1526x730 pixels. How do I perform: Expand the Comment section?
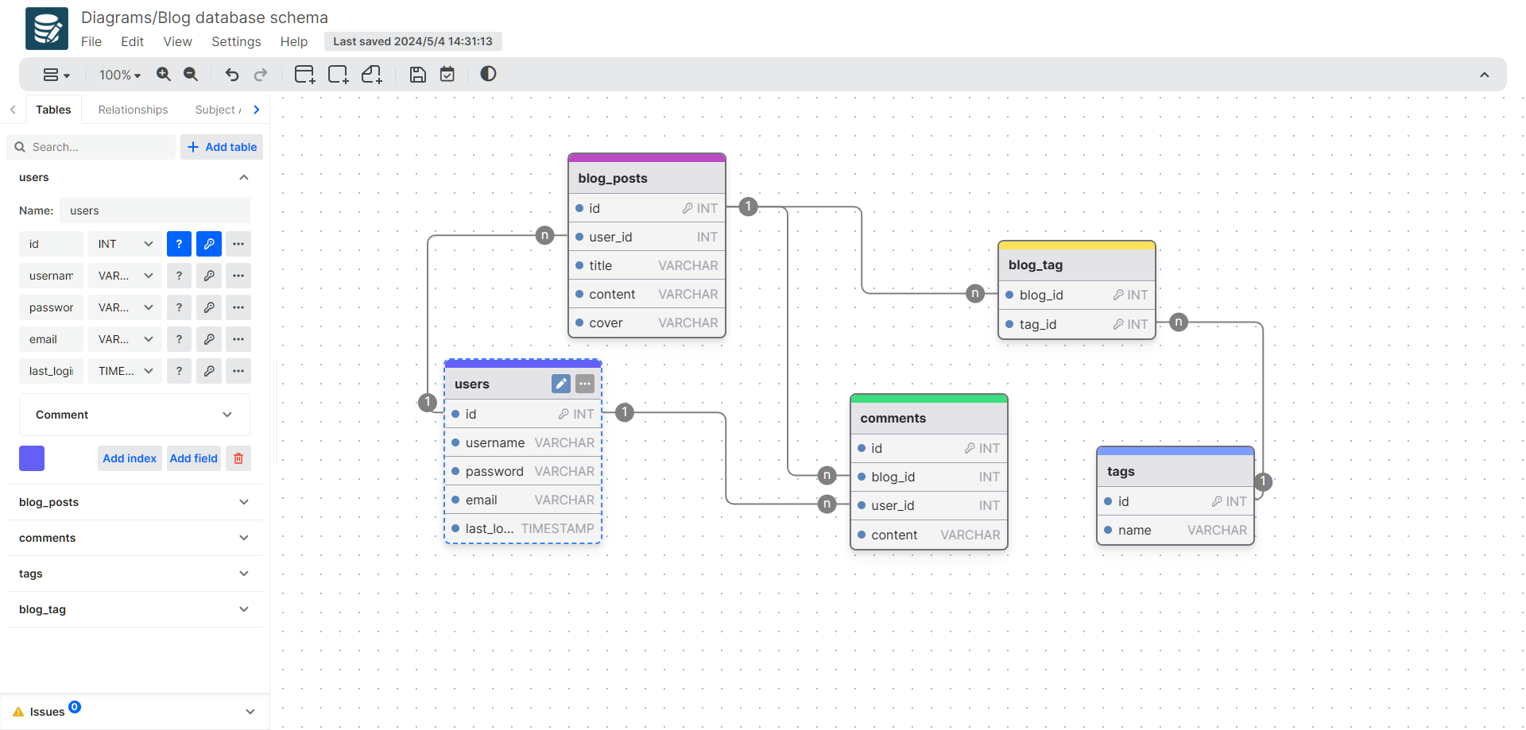134,415
